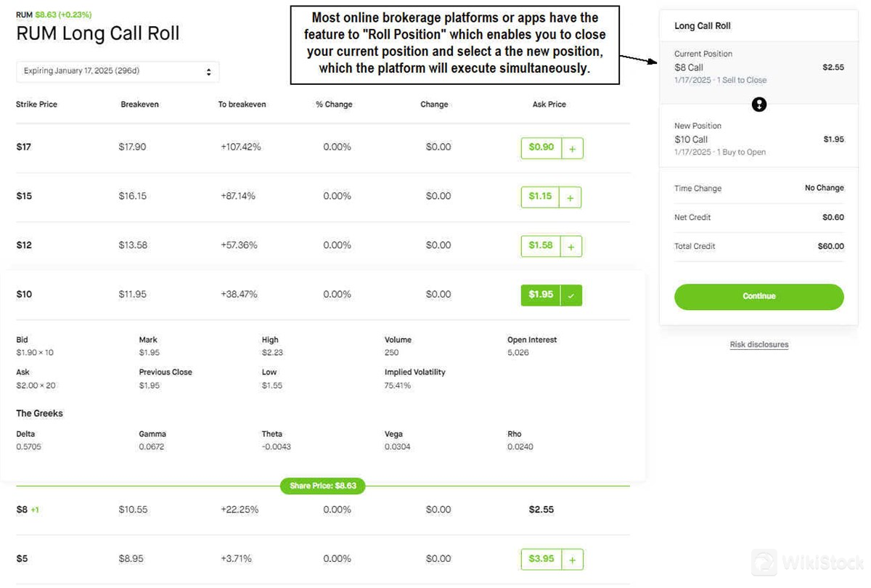
Task: Click the plus icon for $5 strike
Action: 572,560
